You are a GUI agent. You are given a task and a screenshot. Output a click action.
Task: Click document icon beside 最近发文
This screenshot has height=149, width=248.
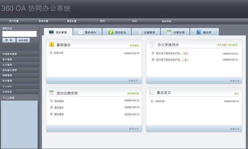[x=152, y=93]
